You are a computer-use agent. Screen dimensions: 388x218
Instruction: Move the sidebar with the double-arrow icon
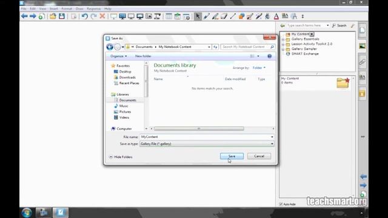363,137
